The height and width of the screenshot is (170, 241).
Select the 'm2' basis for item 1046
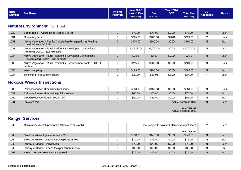[224, 148]
